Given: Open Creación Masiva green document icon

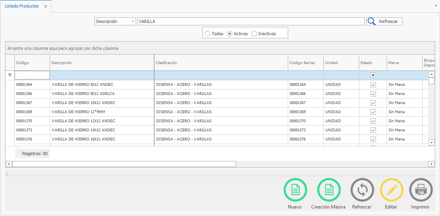Looking at the screenshot, I should (329, 190).
